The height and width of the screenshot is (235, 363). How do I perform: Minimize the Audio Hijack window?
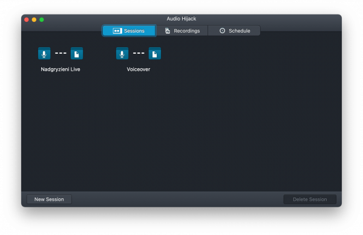coord(34,20)
